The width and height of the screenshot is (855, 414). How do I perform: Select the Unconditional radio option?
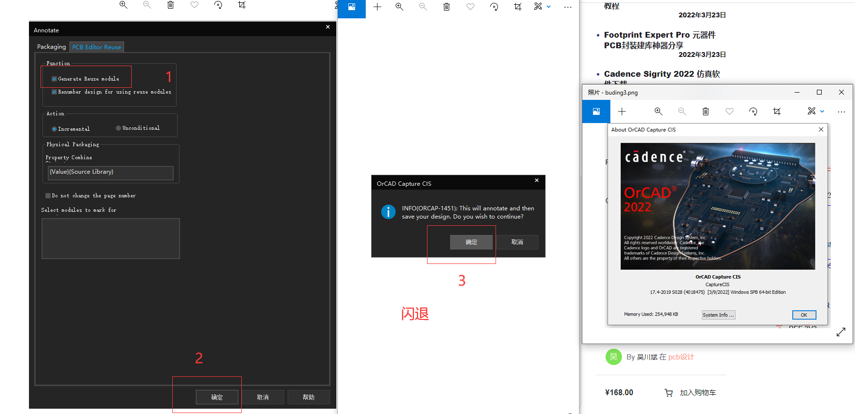click(x=118, y=128)
